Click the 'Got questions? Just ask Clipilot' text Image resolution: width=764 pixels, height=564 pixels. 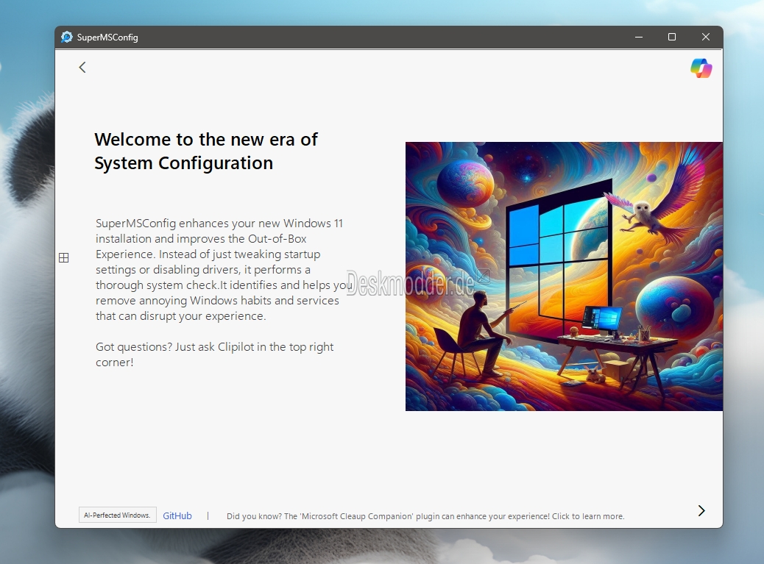(x=214, y=354)
